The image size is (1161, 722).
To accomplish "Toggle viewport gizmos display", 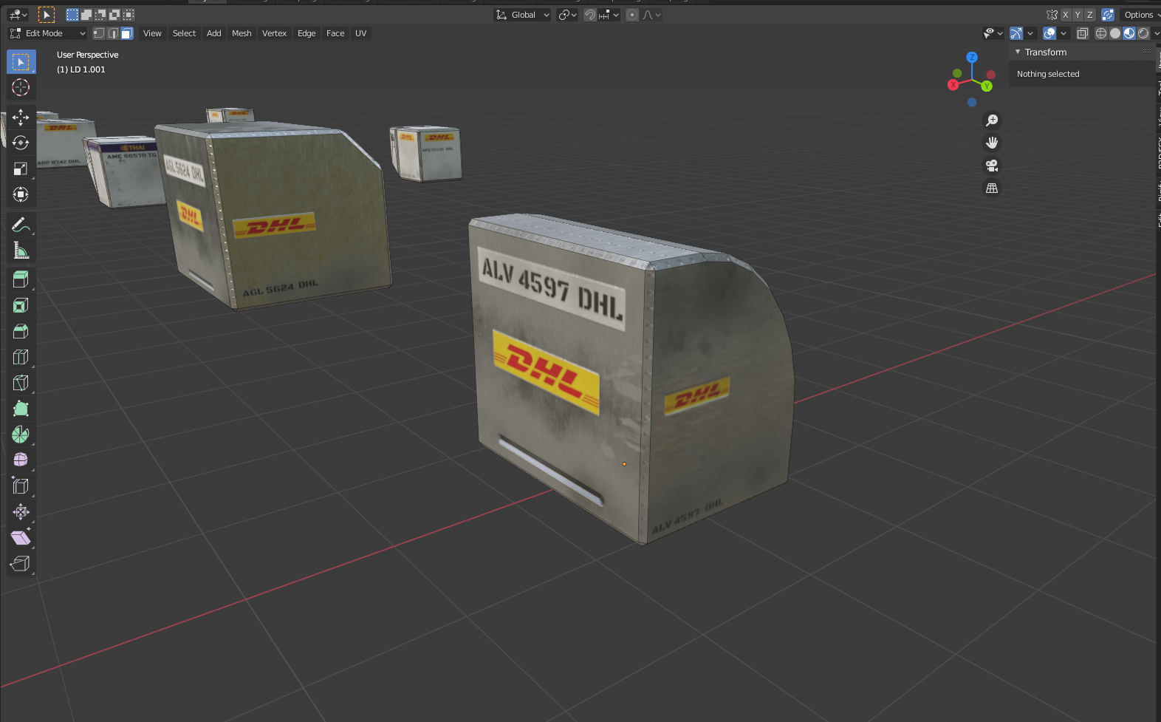I will [1016, 33].
